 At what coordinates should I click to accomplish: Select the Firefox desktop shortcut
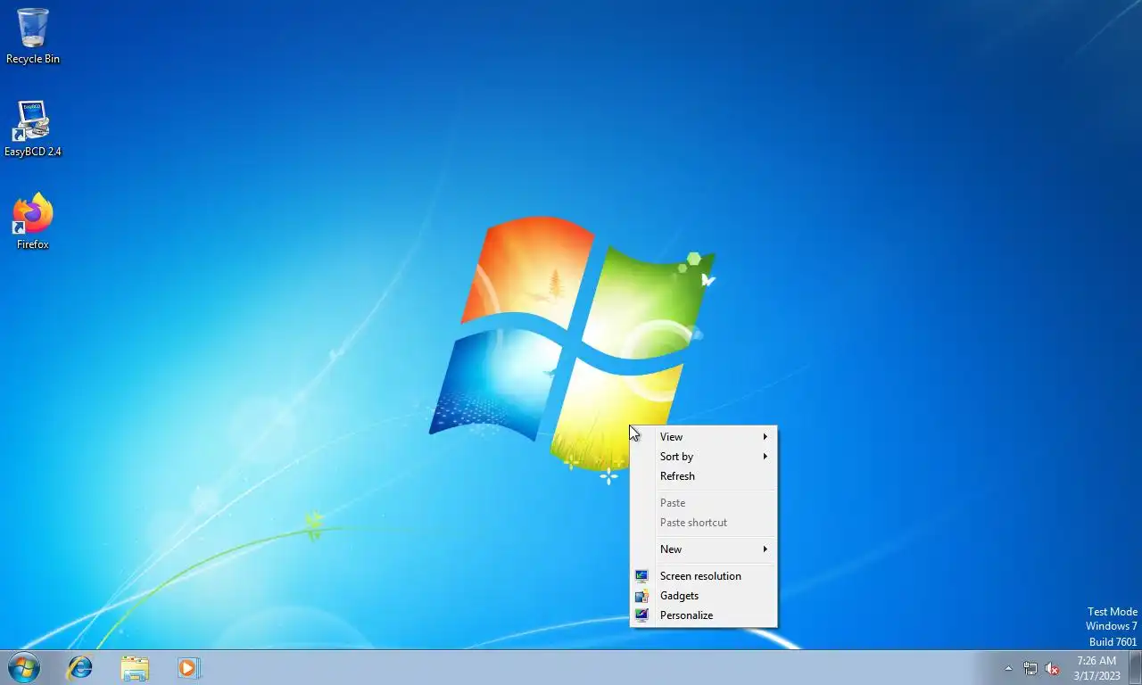tap(33, 221)
